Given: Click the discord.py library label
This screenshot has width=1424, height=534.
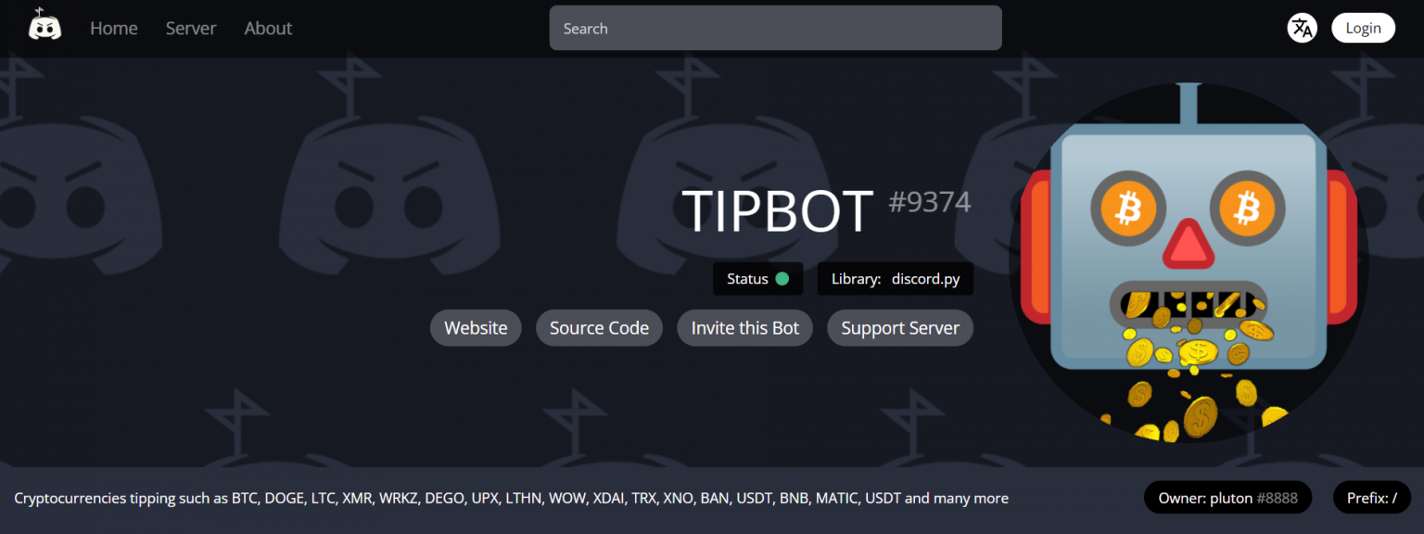Looking at the screenshot, I should [924, 278].
